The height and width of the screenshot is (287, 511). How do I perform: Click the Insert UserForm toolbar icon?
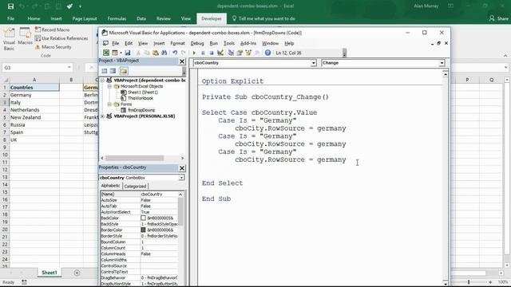pos(115,53)
